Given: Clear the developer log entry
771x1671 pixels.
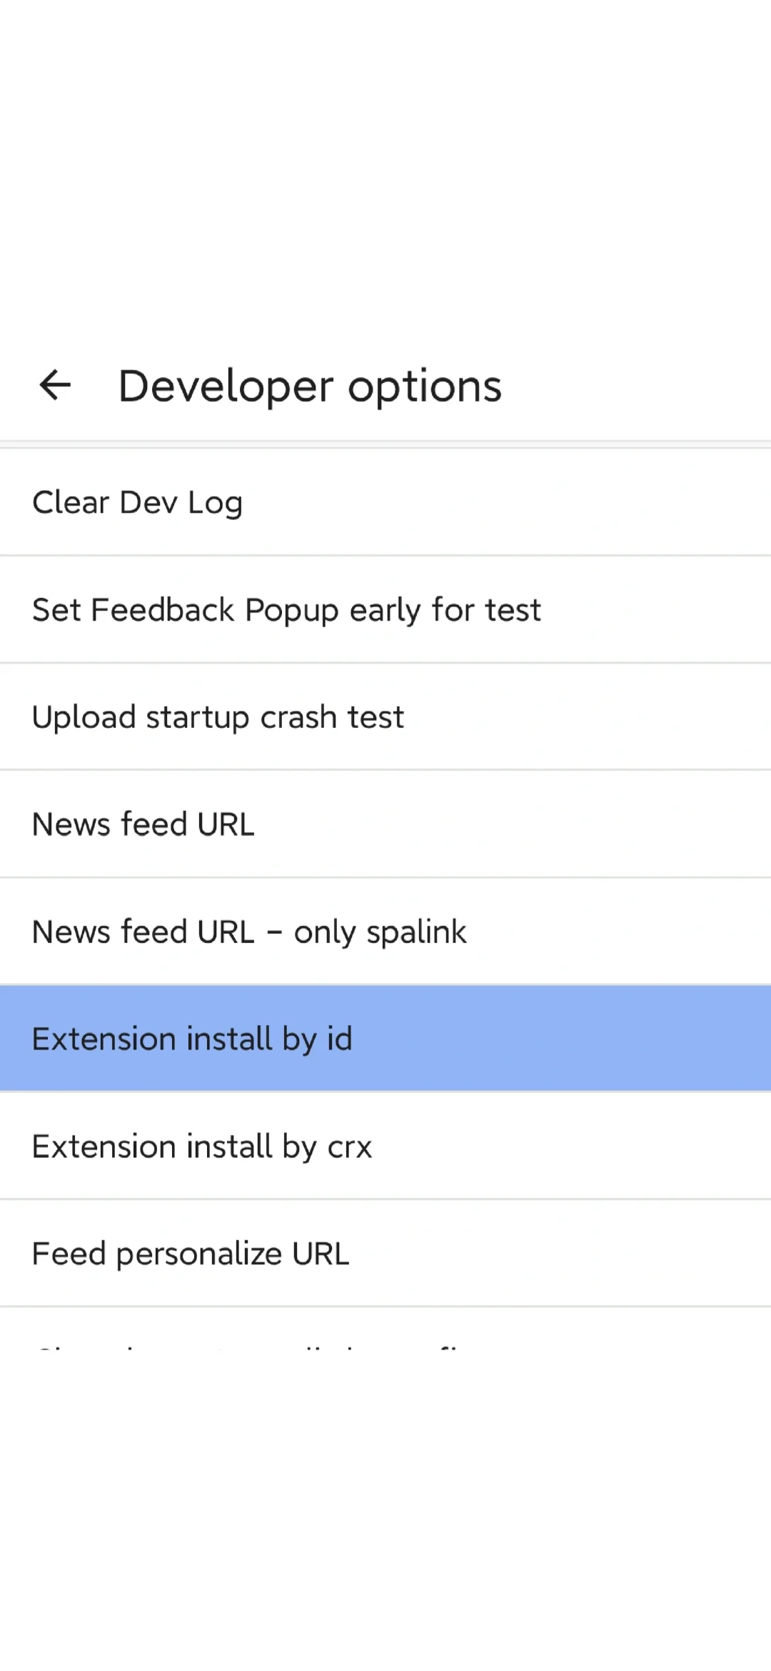Looking at the screenshot, I should pyautogui.click(x=385, y=502).
